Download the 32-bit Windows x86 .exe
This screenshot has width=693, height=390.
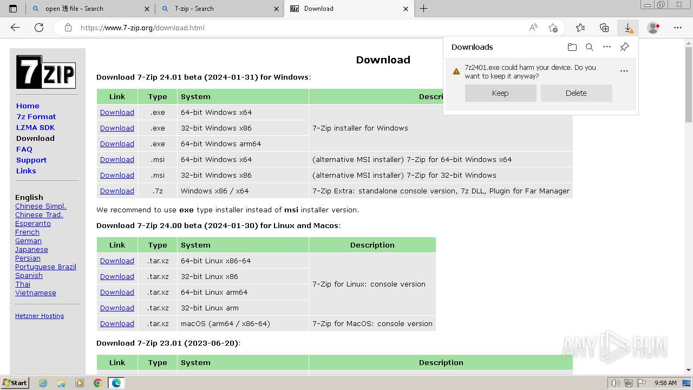click(x=117, y=128)
